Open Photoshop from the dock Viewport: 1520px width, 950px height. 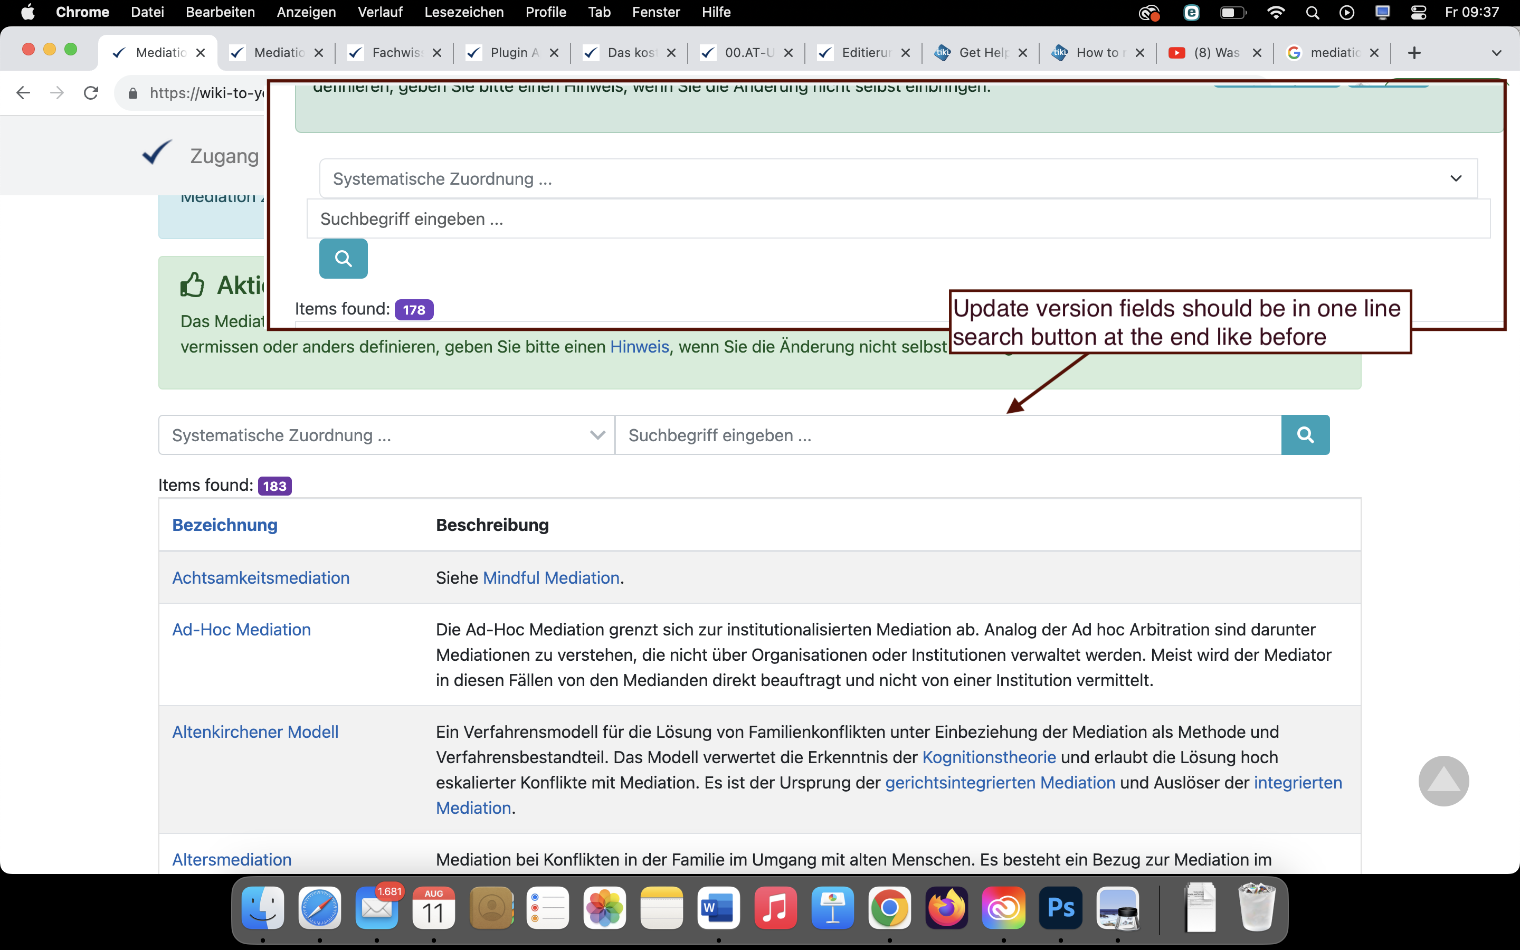(1060, 908)
